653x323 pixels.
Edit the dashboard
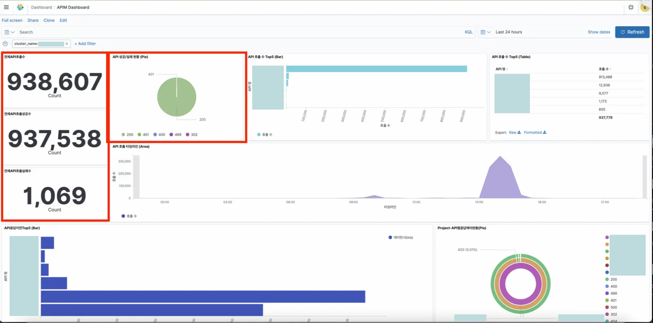click(x=63, y=20)
